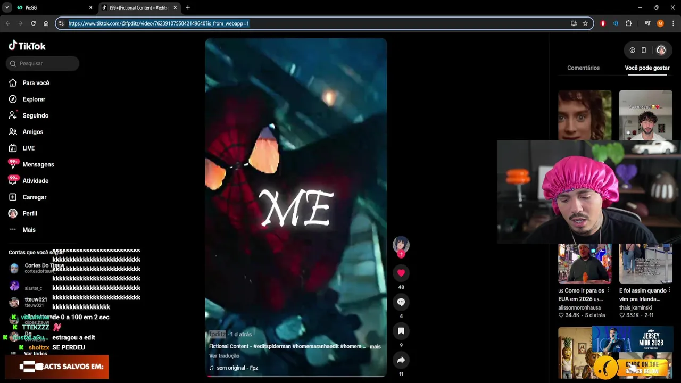Open the browser home page icon

(46, 23)
